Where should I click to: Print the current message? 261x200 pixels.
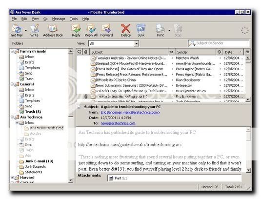[160, 30]
